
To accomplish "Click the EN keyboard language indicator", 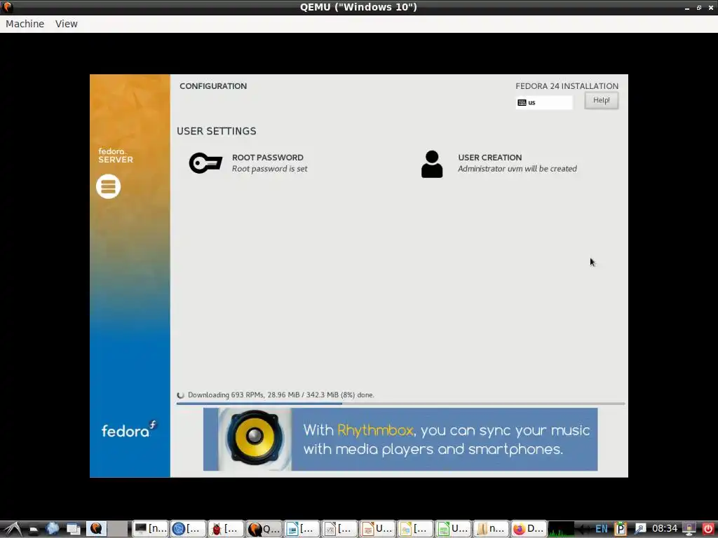I will point(601,529).
